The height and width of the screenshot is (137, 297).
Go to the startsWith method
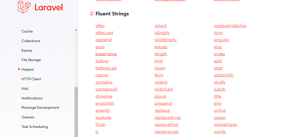coord(224,75)
